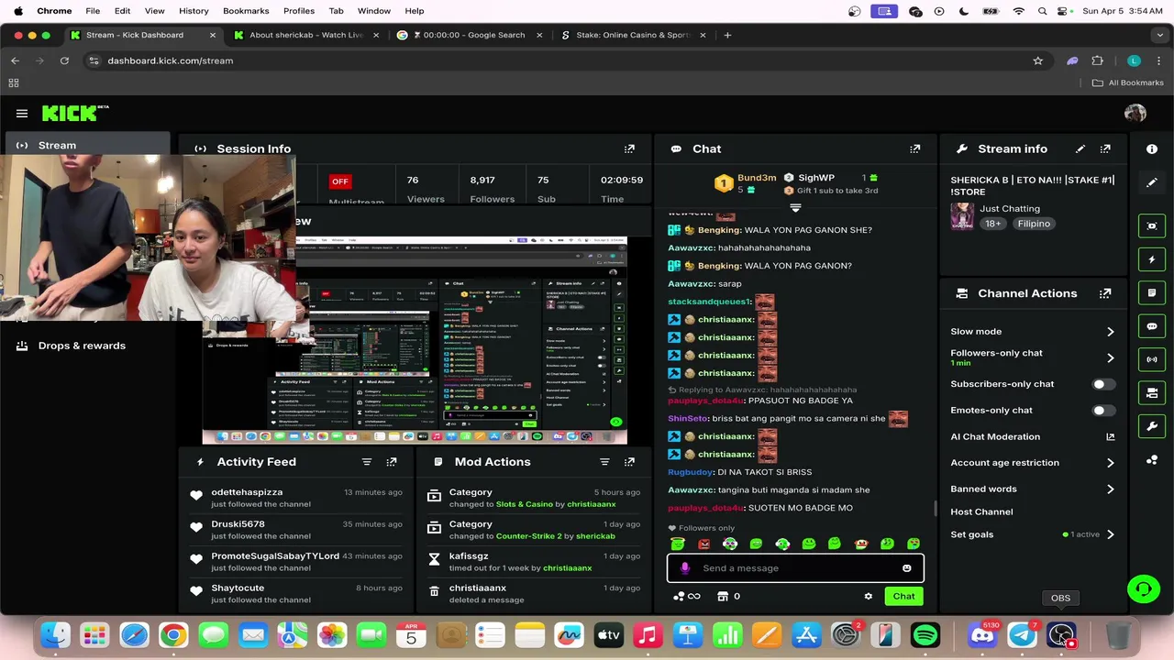Viewport: 1174px width, 660px height.
Task: Toggle Chat panel speech bubble button
Action: [1152, 326]
